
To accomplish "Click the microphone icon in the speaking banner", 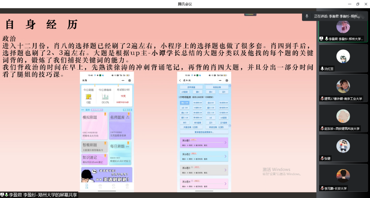I will pyautogui.click(x=307, y=16).
